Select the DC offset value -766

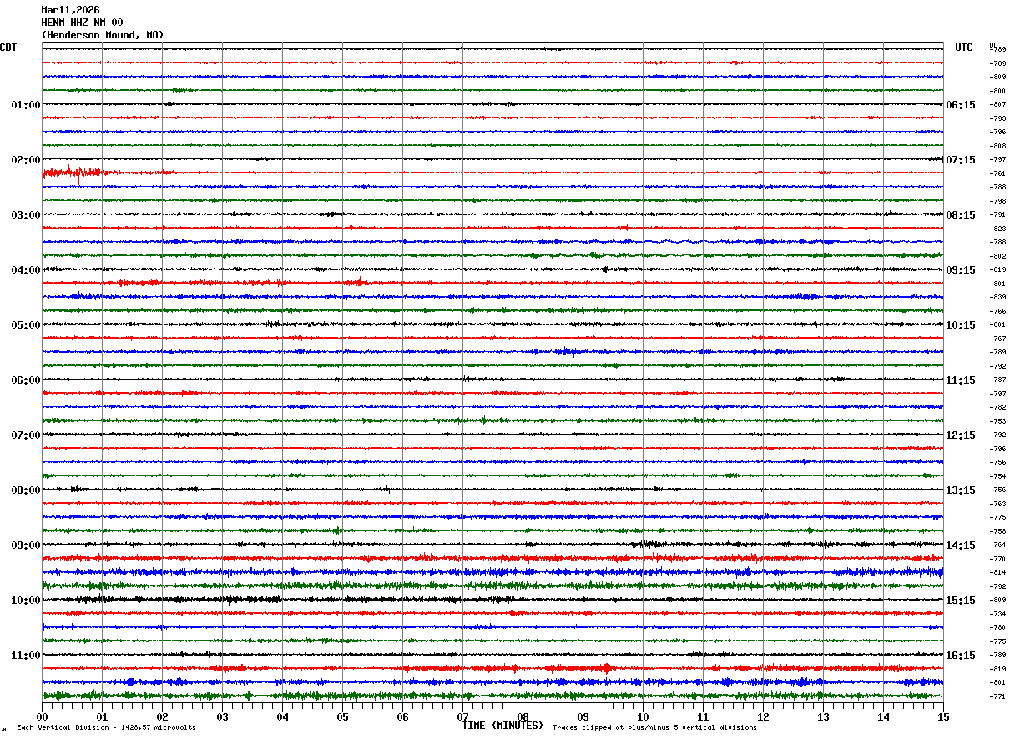click(x=997, y=311)
